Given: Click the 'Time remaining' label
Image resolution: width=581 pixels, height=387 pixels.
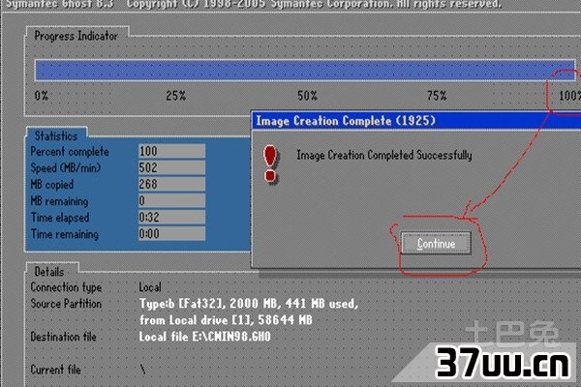Looking at the screenshot, I should pyautogui.click(x=65, y=234).
